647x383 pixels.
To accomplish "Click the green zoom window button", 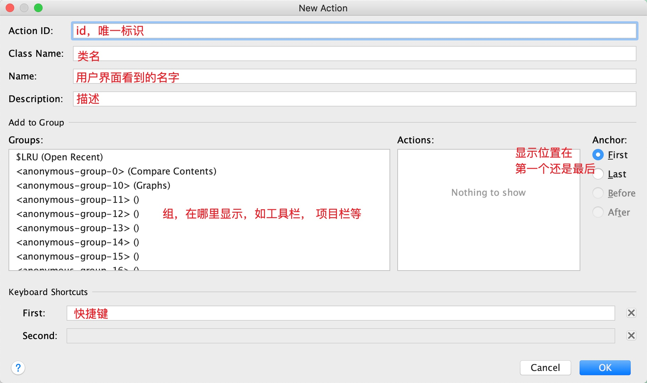I will 38,8.
